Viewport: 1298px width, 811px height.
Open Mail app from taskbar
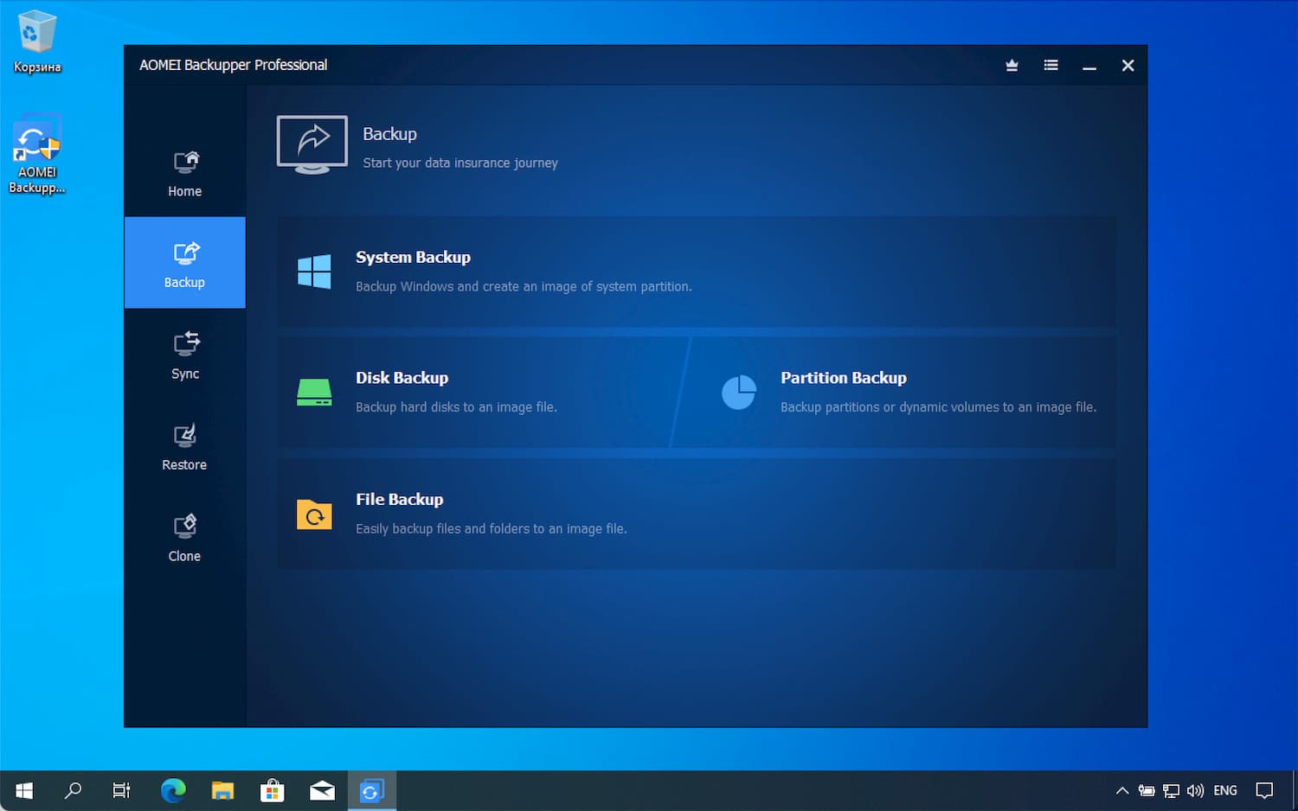[322, 790]
